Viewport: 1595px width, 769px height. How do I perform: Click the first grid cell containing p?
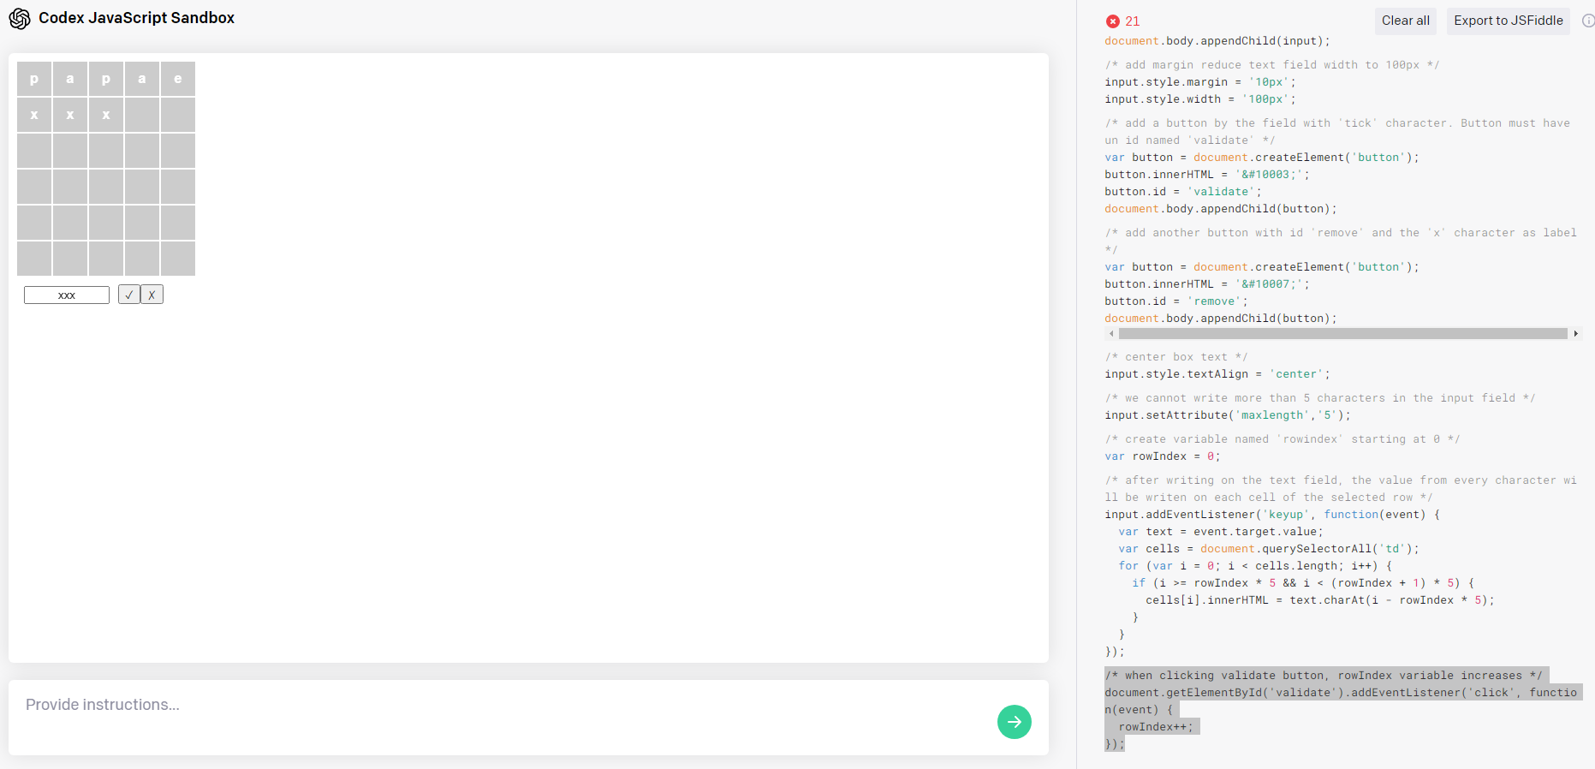click(34, 79)
